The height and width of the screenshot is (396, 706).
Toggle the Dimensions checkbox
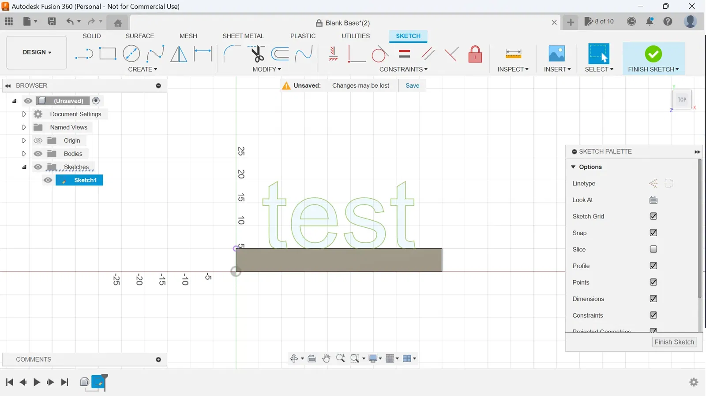point(653,299)
